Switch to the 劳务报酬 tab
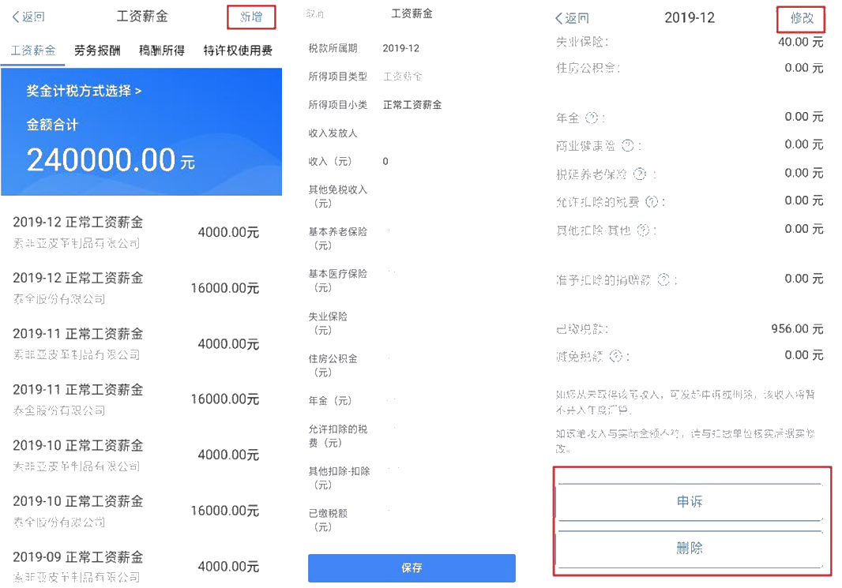Image resolution: width=842 pixels, height=588 pixels. [x=97, y=51]
